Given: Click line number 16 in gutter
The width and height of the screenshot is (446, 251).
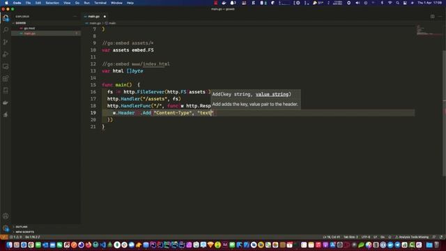Looking at the screenshot, I should click(x=93, y=92).
